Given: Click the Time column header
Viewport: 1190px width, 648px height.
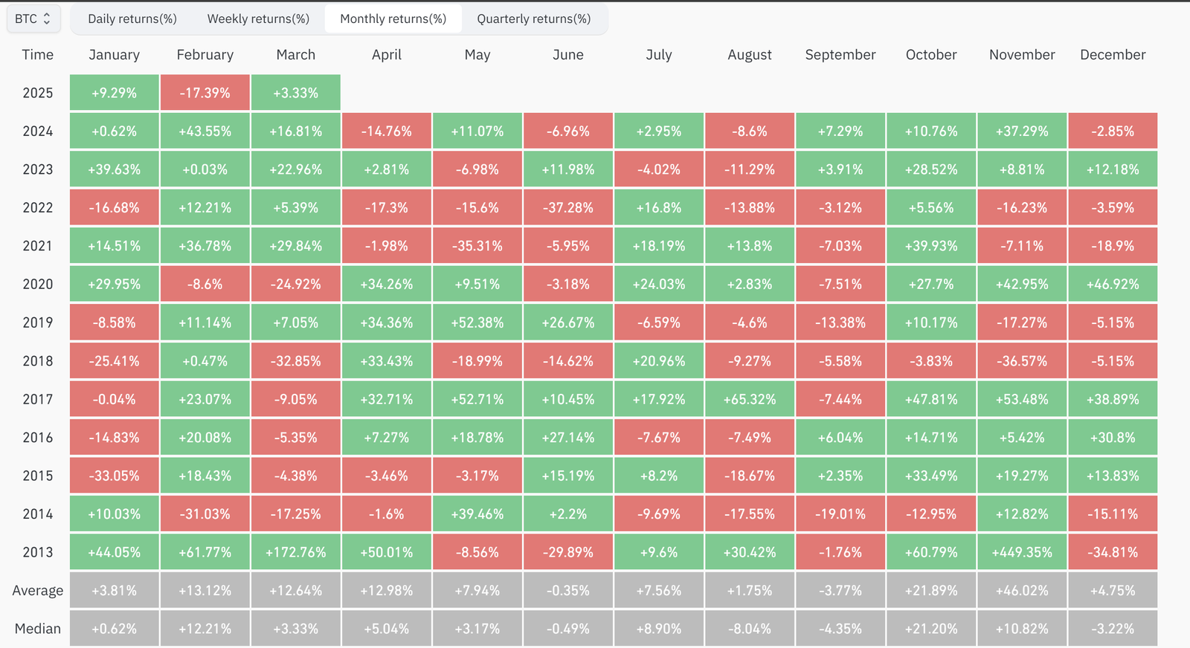Looking at the screenshot, I should [36, 54].
